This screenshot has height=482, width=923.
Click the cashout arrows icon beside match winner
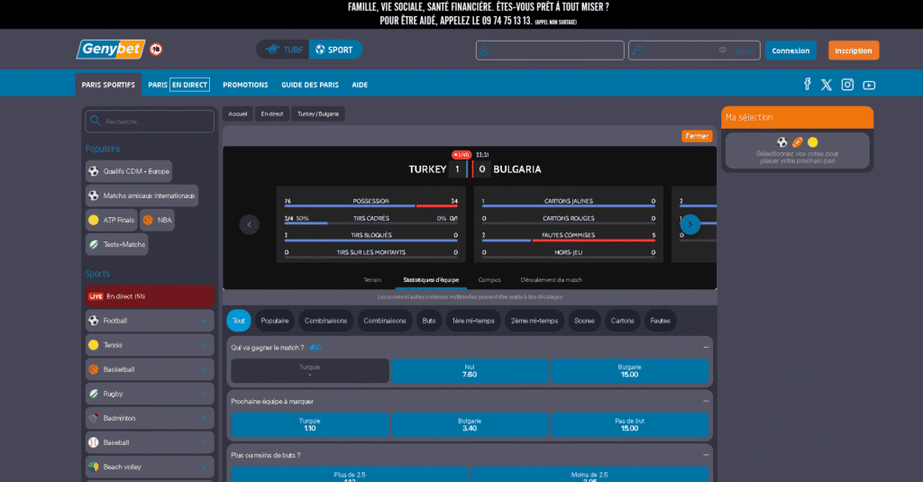(x=315, y=347)
